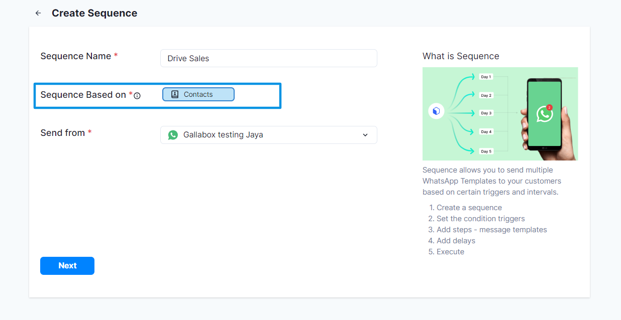Click the Send from field label
This screenshot has height=320, width=621.
(63, 133)
